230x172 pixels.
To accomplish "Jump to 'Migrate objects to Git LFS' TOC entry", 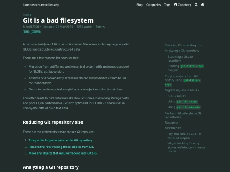I will (182, 90).
